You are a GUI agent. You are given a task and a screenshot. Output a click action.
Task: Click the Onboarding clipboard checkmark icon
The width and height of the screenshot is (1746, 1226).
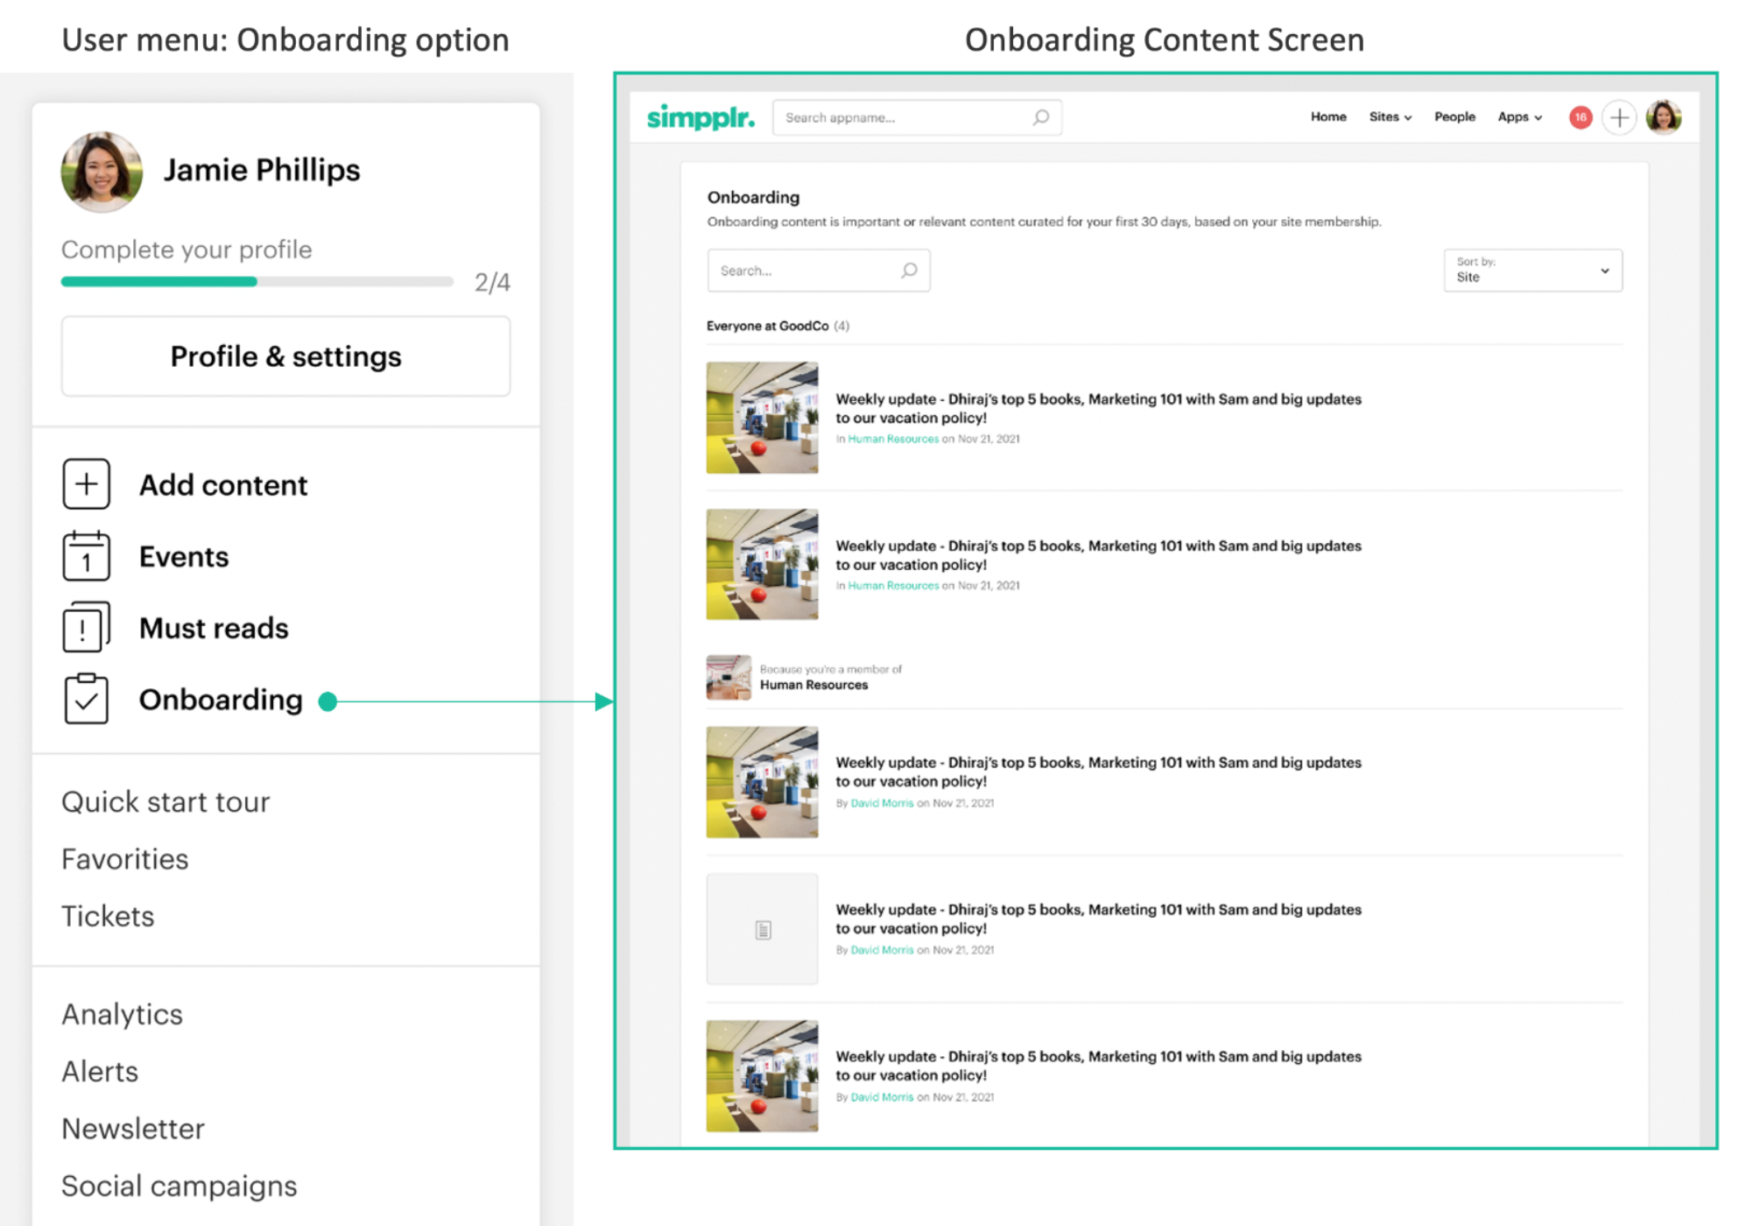click(86, 700)
